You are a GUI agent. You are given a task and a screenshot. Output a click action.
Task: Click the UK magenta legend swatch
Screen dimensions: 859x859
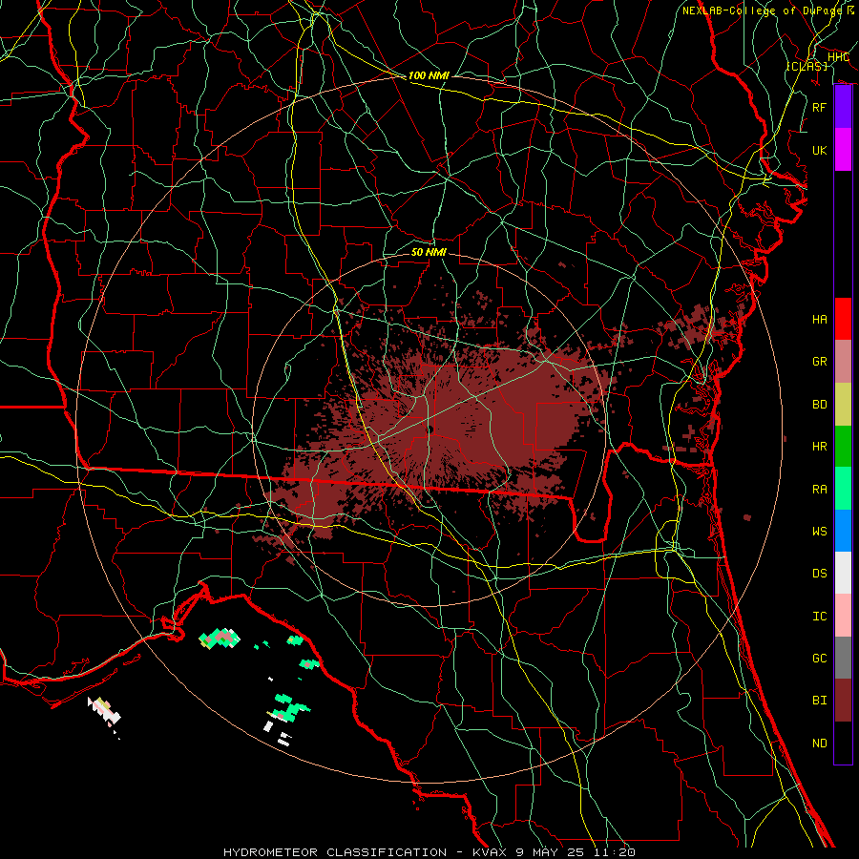point(843,150)
